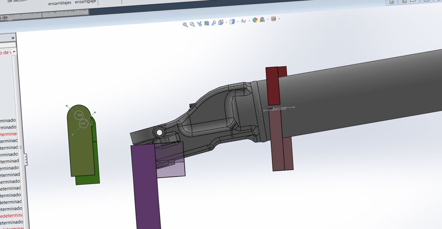The height and width of the screenshot is (229, 442).
Task: Click the Previous View icon
Action: coord(199,23)
